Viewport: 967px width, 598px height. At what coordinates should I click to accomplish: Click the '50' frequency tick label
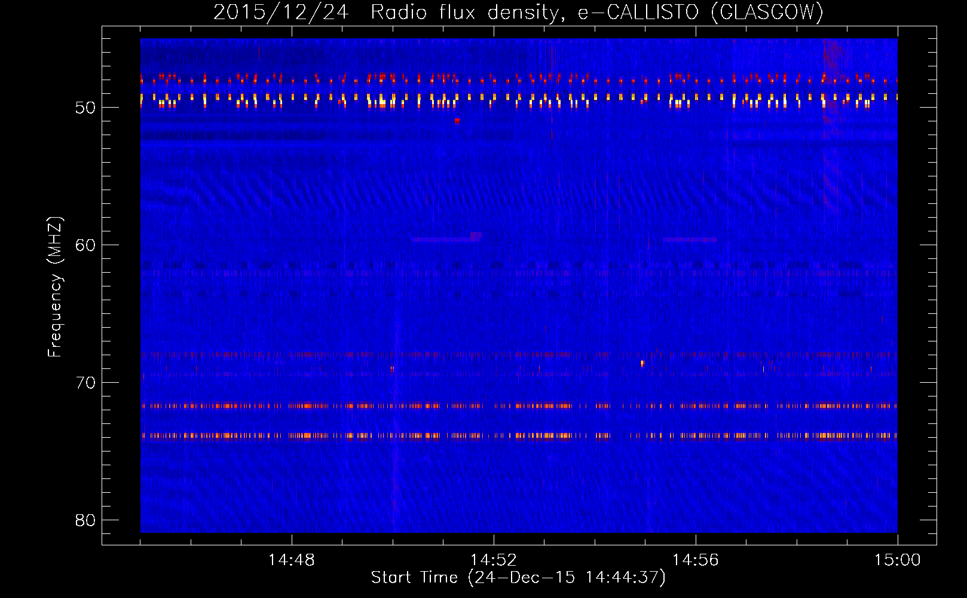point(85,108)
